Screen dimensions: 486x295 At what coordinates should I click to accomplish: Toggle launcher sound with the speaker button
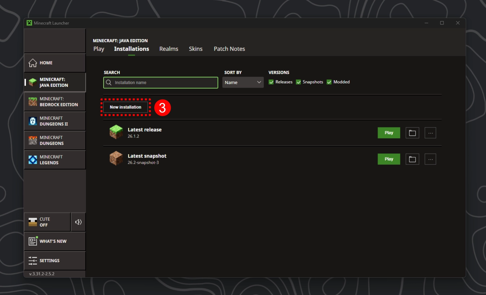pyautogui.click(x=78, y=222)
